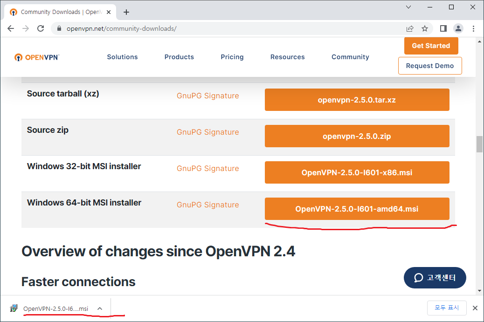Open the downloaded MSI installer icon
The height and width of the screenshot is (322, 484).
[x=14, y=308]
